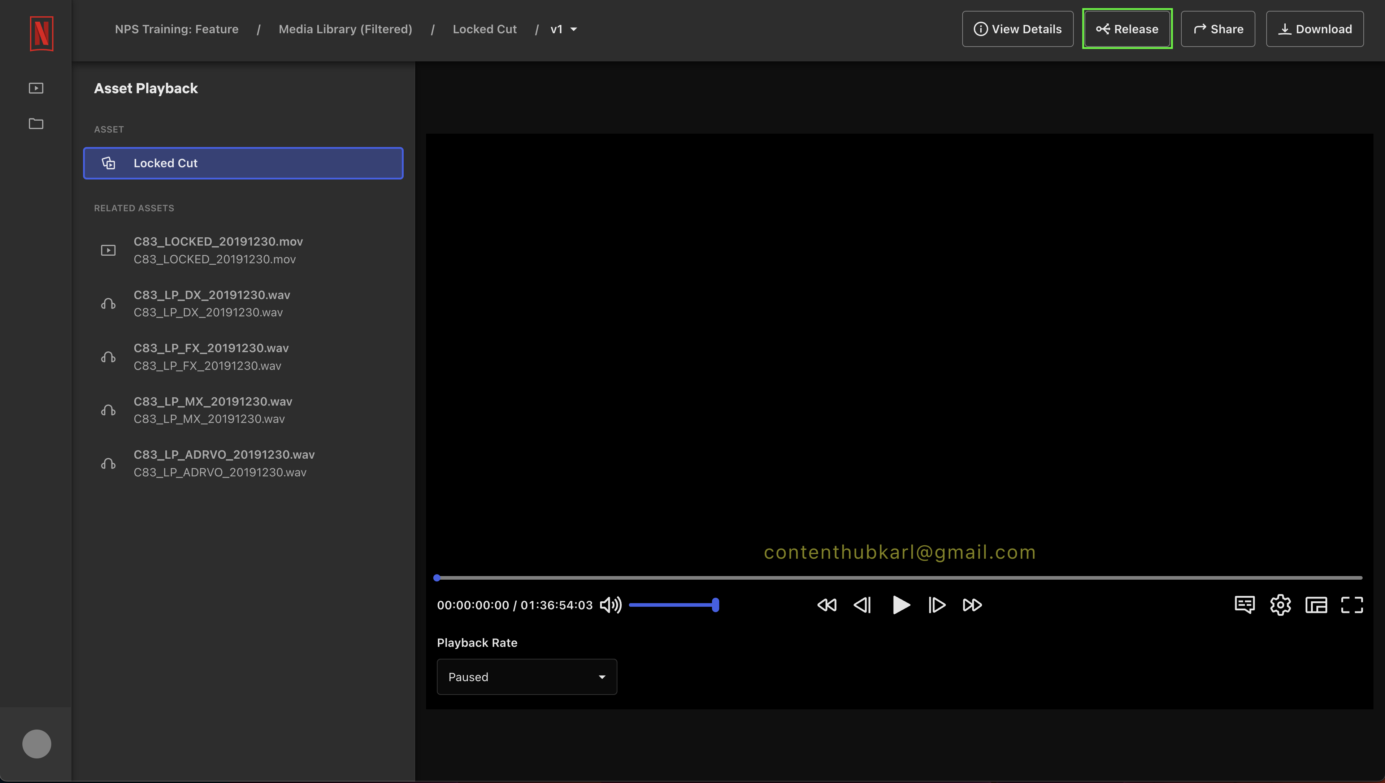This screenshot has width=1385, height=783.
Task: Step forward one frame
Action: click(937, 605)
